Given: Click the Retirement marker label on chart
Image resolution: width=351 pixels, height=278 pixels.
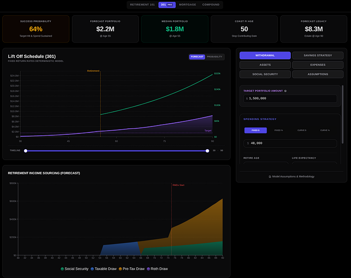Looking at the screenshot, I should (93, 71).
